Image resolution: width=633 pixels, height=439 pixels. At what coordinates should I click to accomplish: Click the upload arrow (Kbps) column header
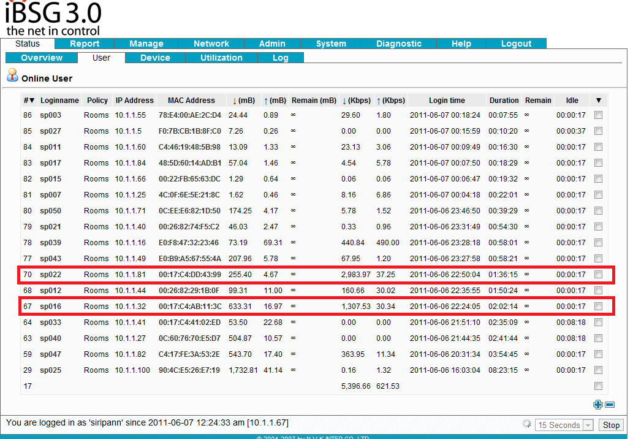pyautogui.click(x=390, y=101)
